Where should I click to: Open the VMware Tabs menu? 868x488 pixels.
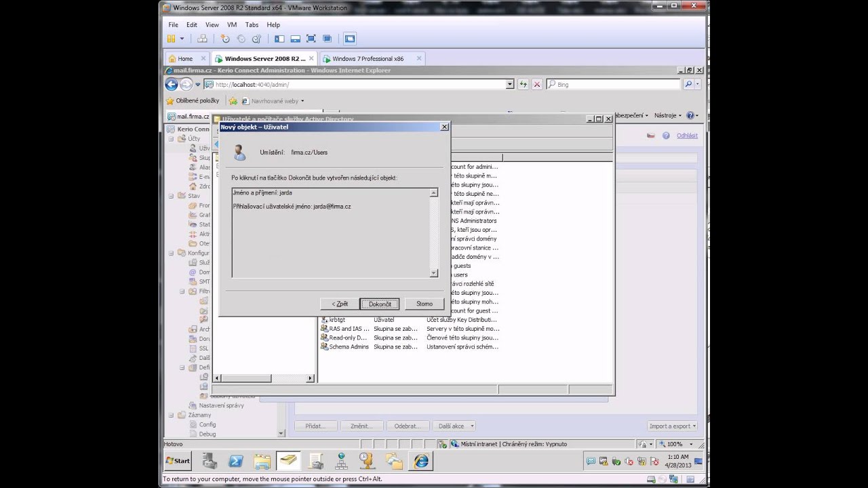252,24
